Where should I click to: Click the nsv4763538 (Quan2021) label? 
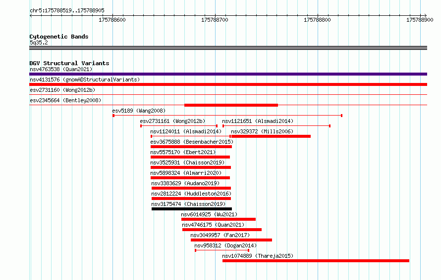click(x=61, y=69)
